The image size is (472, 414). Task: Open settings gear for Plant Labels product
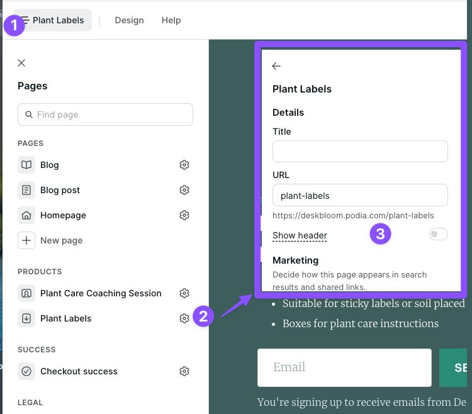click(184, 318)
